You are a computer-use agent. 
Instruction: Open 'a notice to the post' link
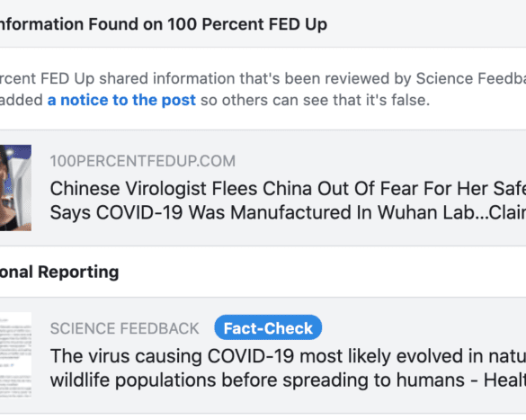click(121, 100)
